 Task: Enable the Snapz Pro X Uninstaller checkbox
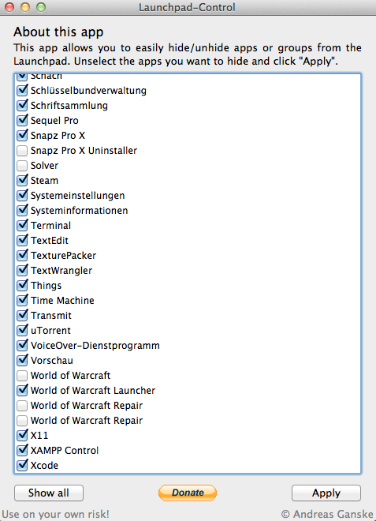(22, 151)
